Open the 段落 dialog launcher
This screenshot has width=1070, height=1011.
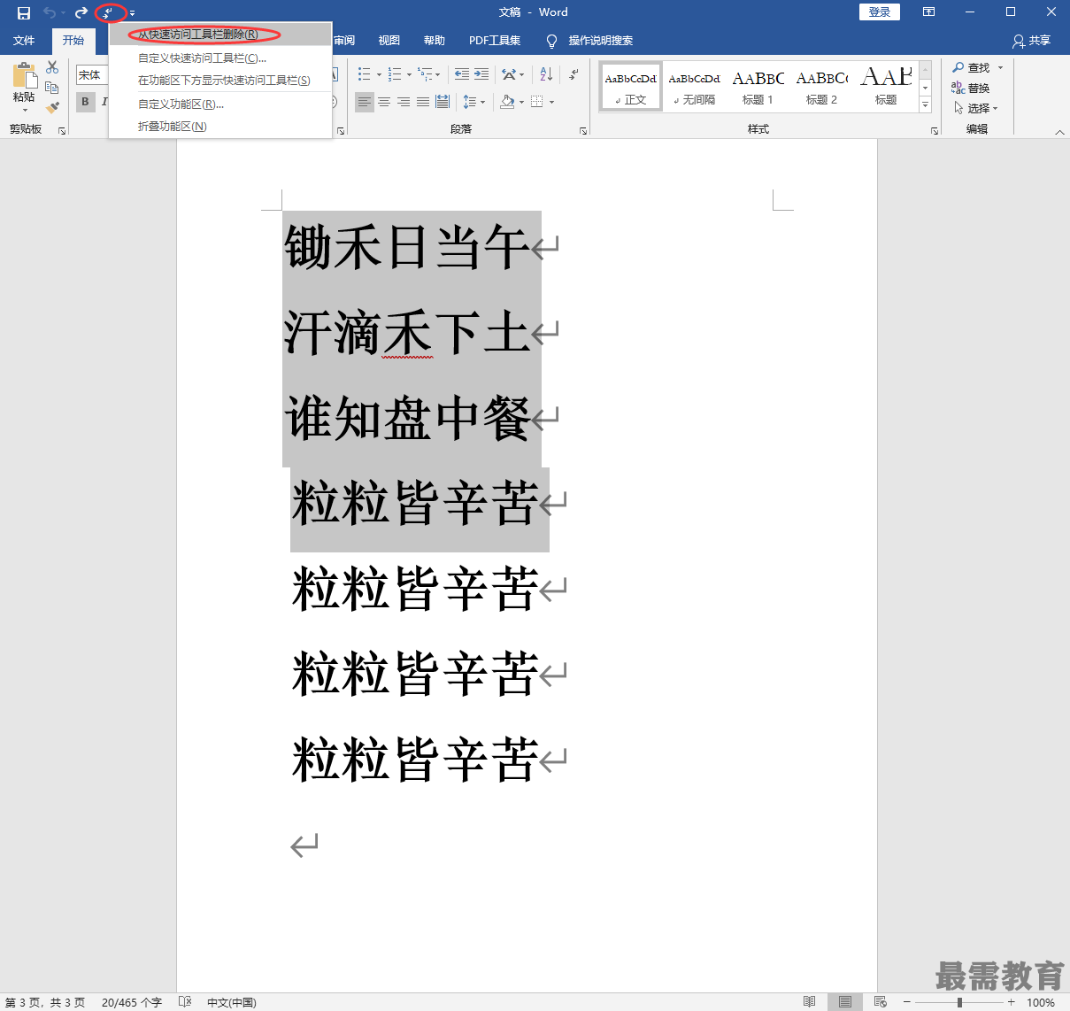click(583, 130)
